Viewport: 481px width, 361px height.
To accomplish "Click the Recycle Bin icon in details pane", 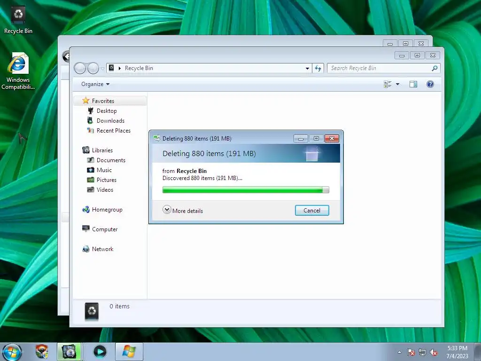I will click(92, 311).
